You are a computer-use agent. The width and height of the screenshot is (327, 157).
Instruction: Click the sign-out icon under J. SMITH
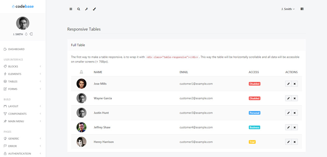31,34
